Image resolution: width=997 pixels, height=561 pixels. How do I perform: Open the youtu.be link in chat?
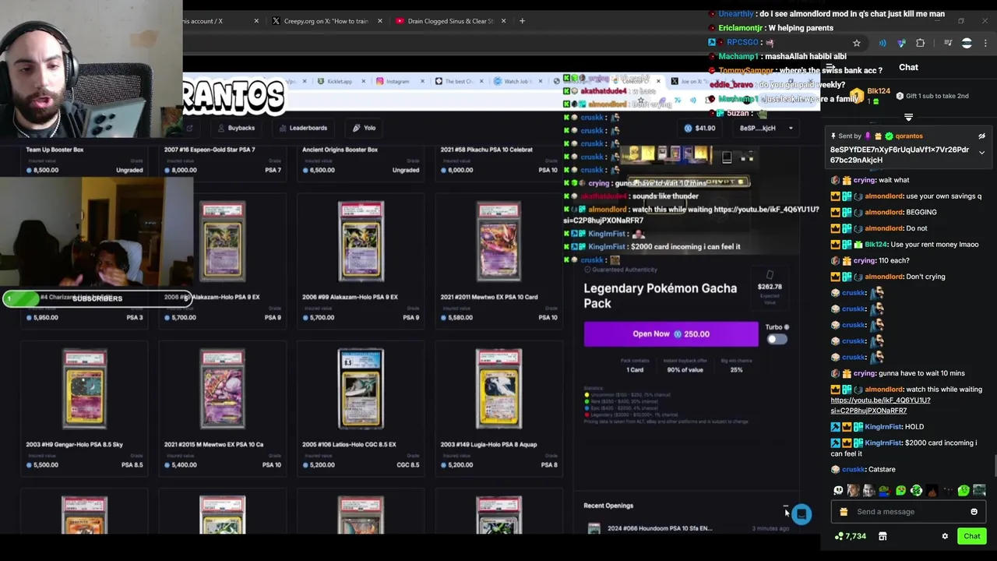pyautogui.click(x=880, y=405)
